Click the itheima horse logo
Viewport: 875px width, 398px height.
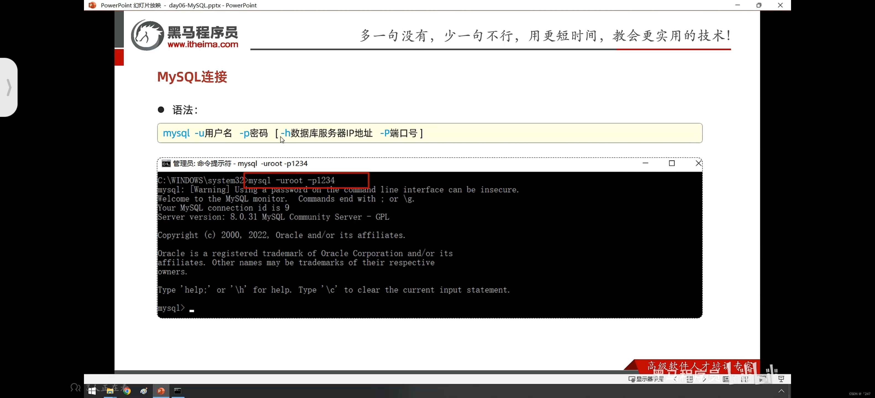point(147,35)
